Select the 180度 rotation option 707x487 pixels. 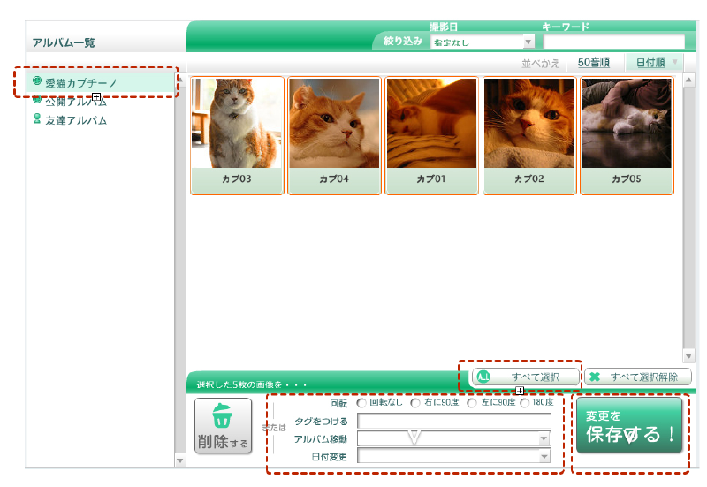[526, 403]
